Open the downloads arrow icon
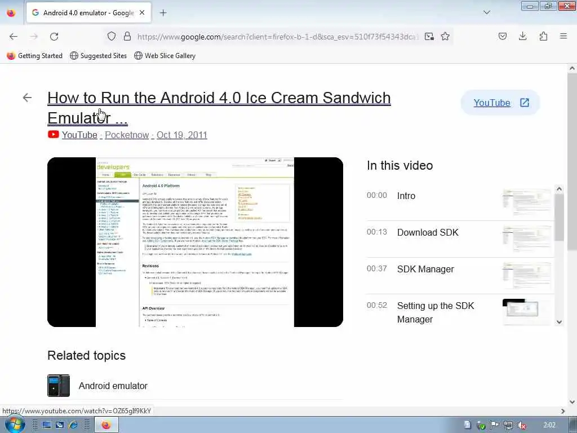The width and height of the screenshot is (577, 433). pos(522,36)
